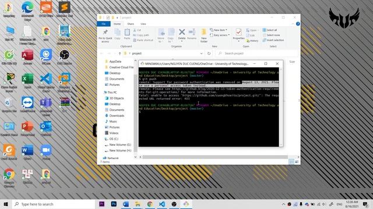This screenshot has height=209, width=373.
Task: Open Word desktop shortcut
Action: point(27,152)
